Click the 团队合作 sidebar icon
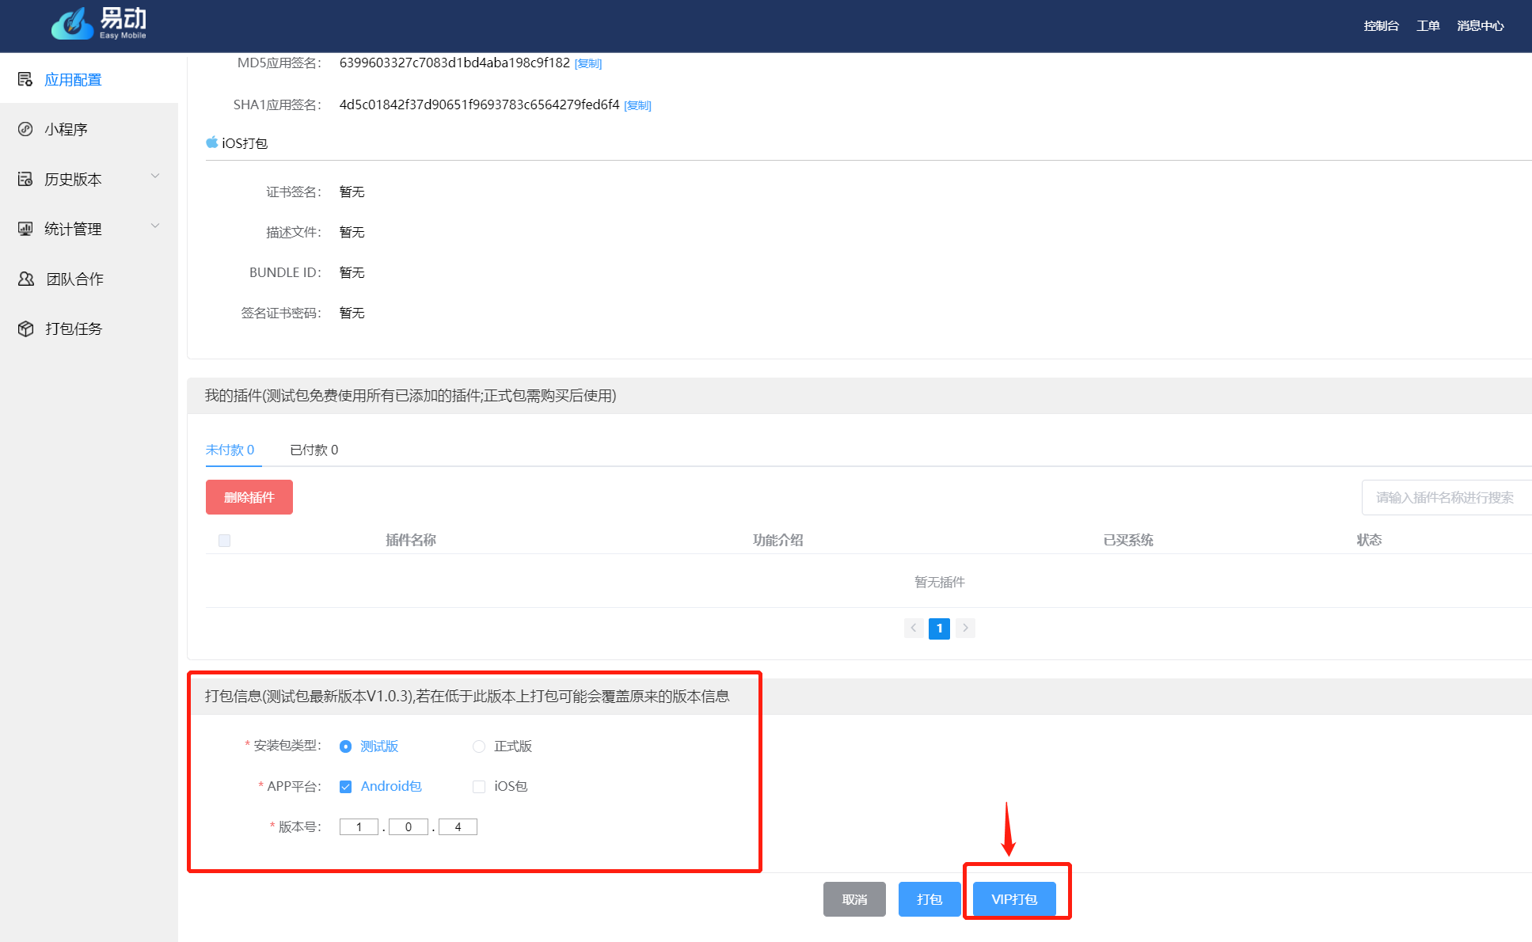The image size is (1532, 942). [x=25, y=279]
